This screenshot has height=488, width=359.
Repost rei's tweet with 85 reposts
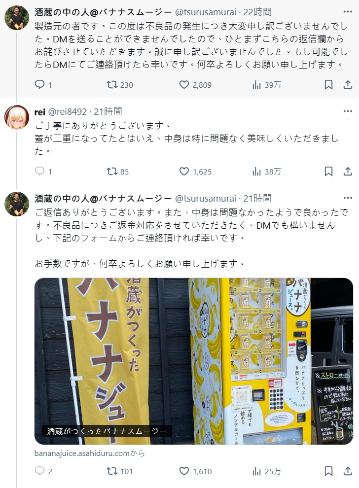(118, 172)
